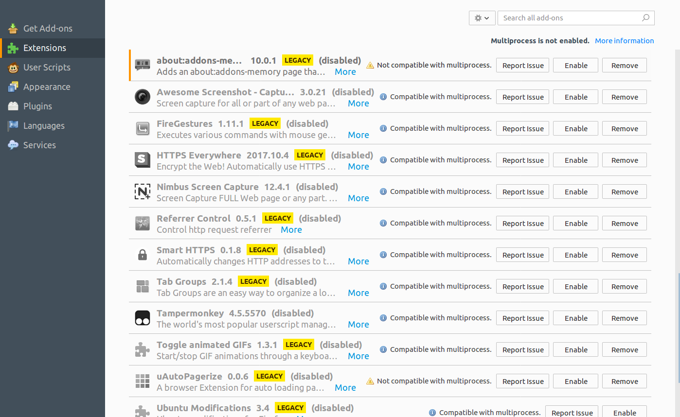Image resolution: width=680 pixels, height=417 pixels.
Task: Click the Smart HTTPS padlock icon
Action: coord(143,255)
